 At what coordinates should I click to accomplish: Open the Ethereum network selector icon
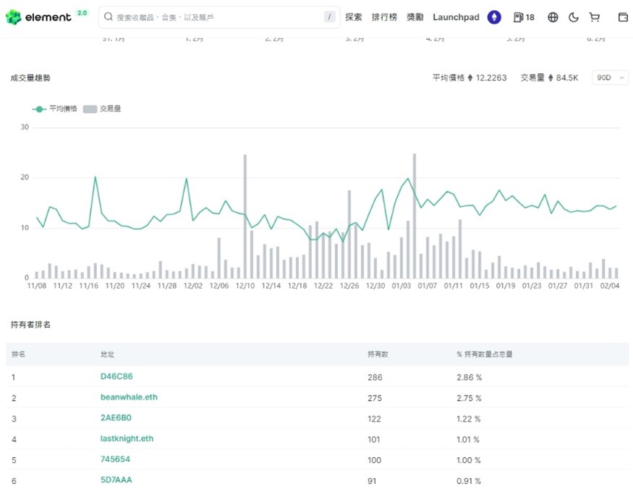(494, 17)
